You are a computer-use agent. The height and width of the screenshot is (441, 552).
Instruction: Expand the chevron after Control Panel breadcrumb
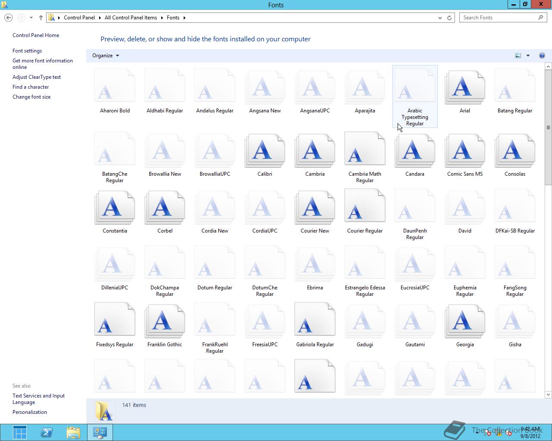click(x=100, y=18)
